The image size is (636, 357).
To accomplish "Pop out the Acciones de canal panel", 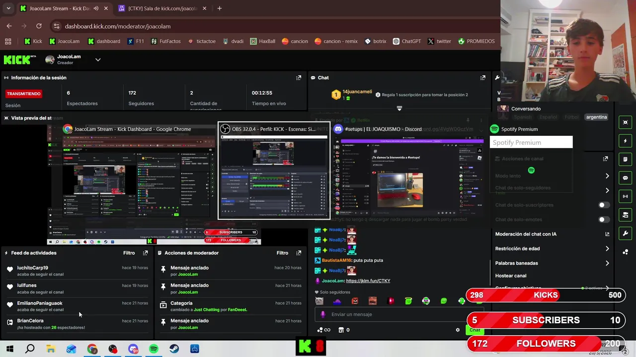I will (x=605, y=159).
